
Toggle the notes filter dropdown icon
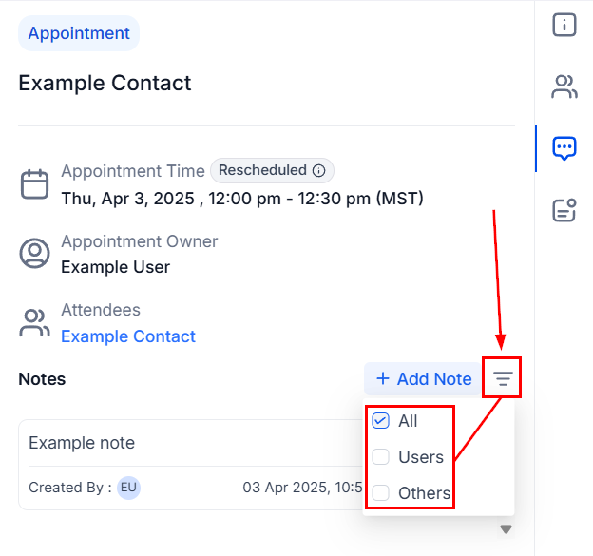tap(503, 378)
